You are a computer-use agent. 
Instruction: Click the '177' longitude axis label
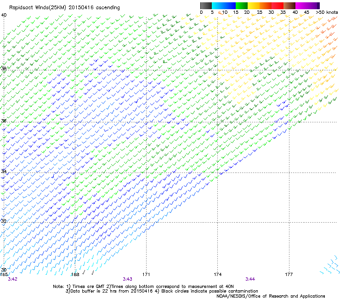[289, 275]
